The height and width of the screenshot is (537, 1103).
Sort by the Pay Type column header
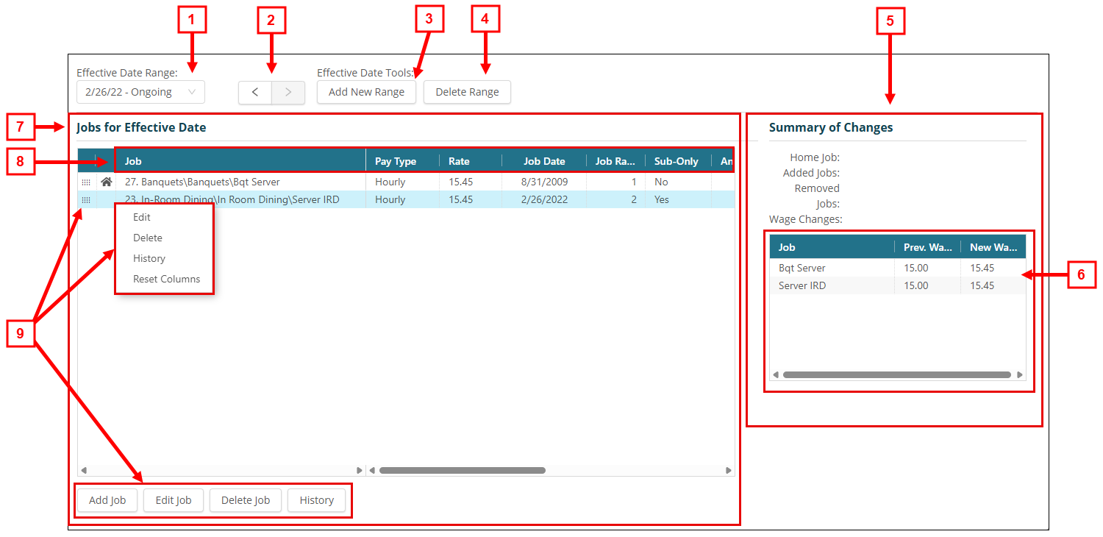point(402,161)
